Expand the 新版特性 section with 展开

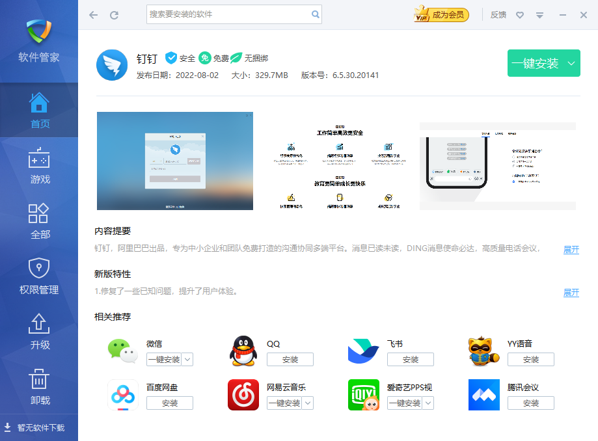coord(571,293)
